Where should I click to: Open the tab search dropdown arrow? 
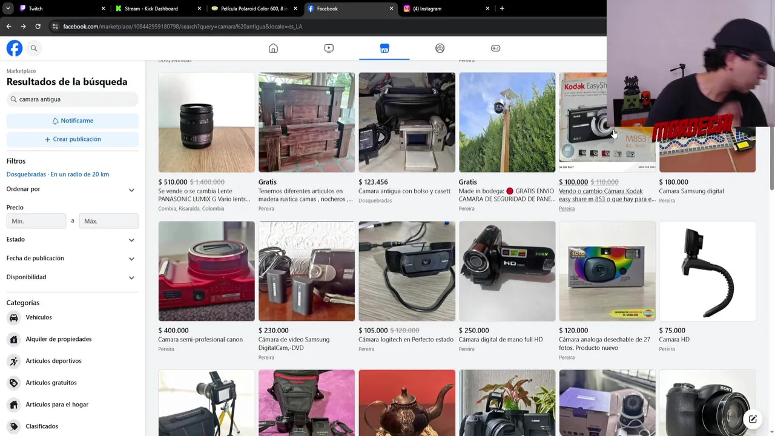click(8, 8)
